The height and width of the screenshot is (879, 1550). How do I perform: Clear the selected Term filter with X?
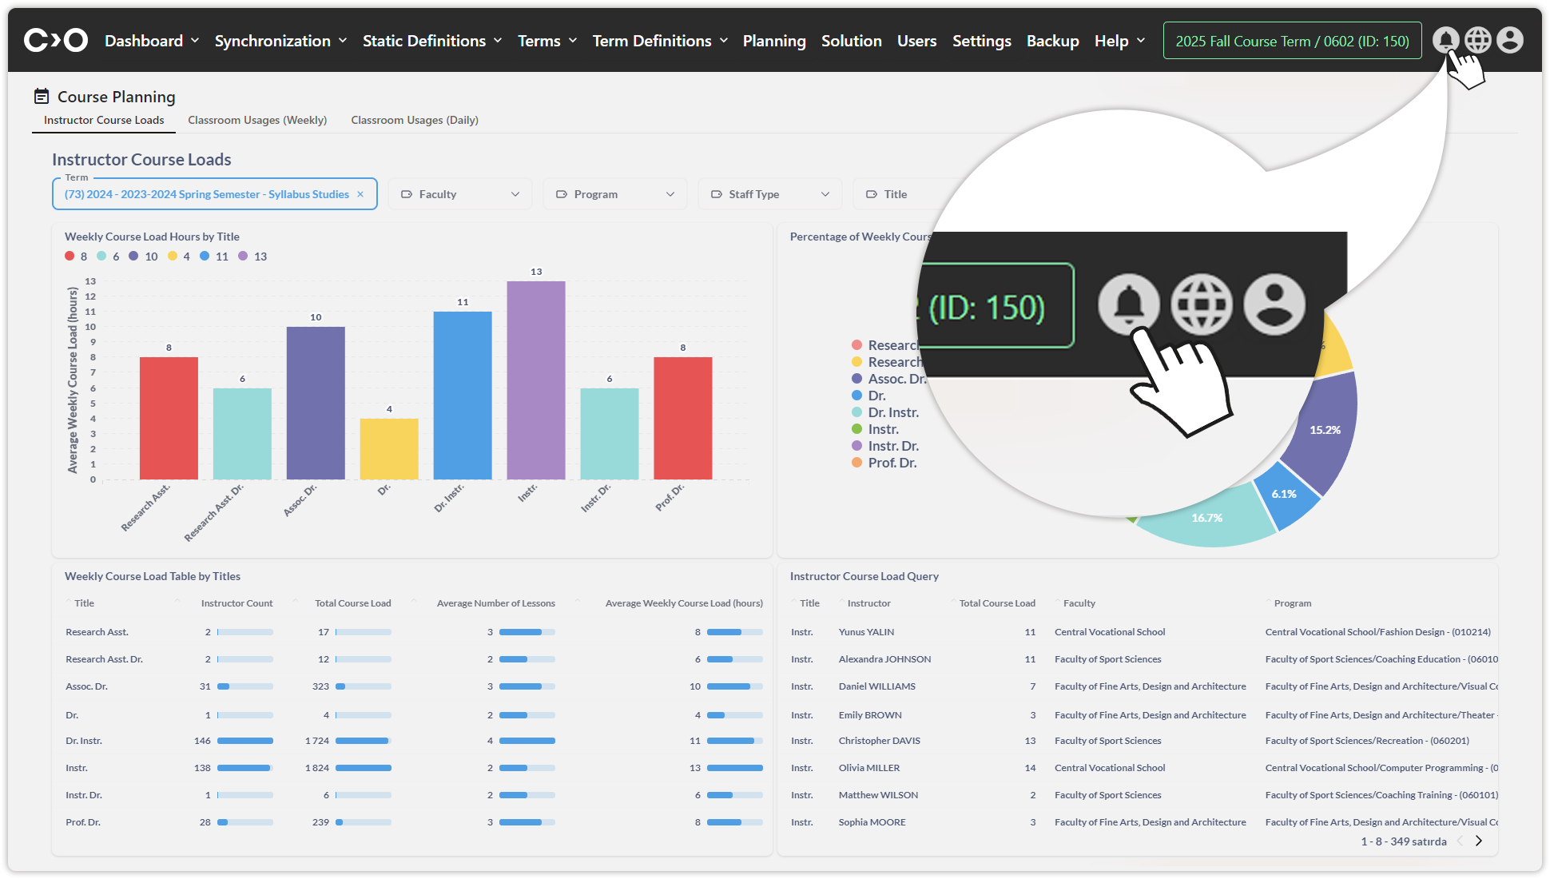click(x=360, y=194)
